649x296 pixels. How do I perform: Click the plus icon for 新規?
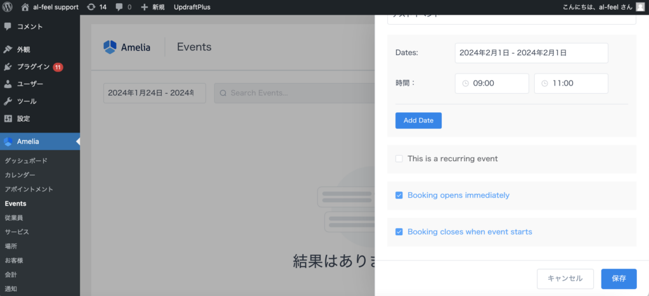(x=145, y=7)
